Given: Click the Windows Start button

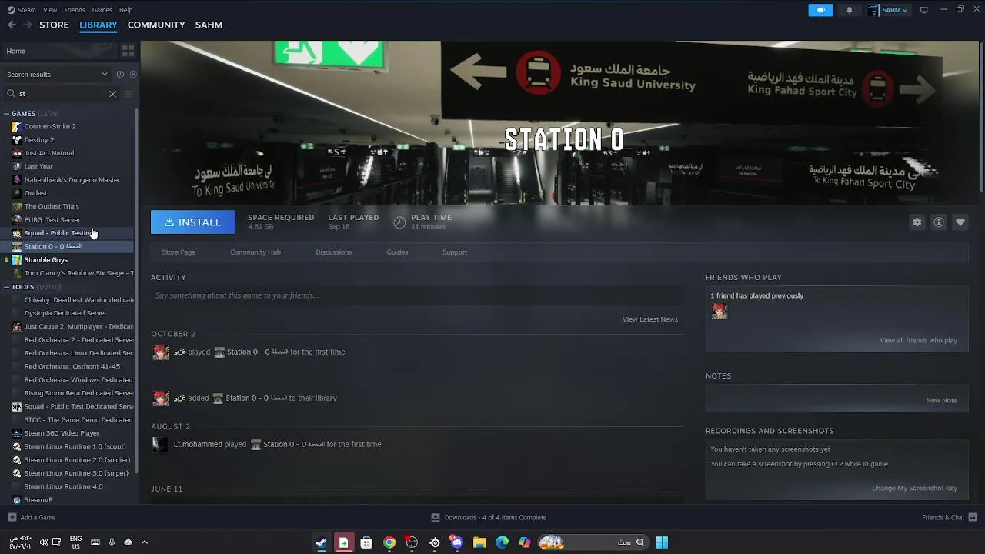Looking at the screenshot, I should (x=662, y=542).
